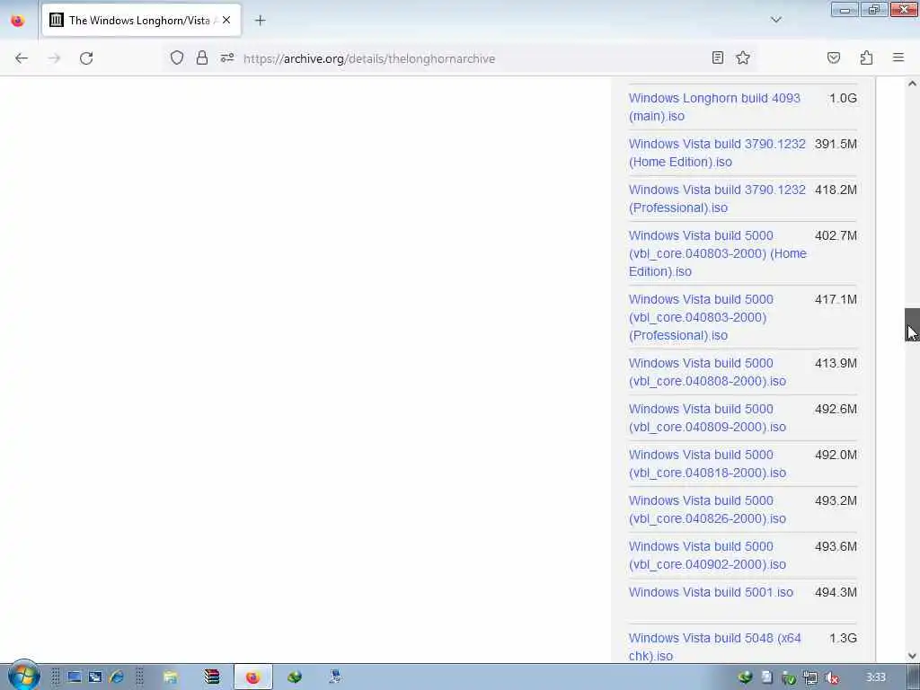Switch to Firefox taskbar button

point(252,677)
